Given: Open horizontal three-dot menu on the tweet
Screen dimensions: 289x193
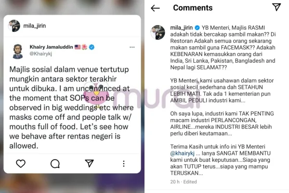Looking at the screenshot, I should 132,47.
